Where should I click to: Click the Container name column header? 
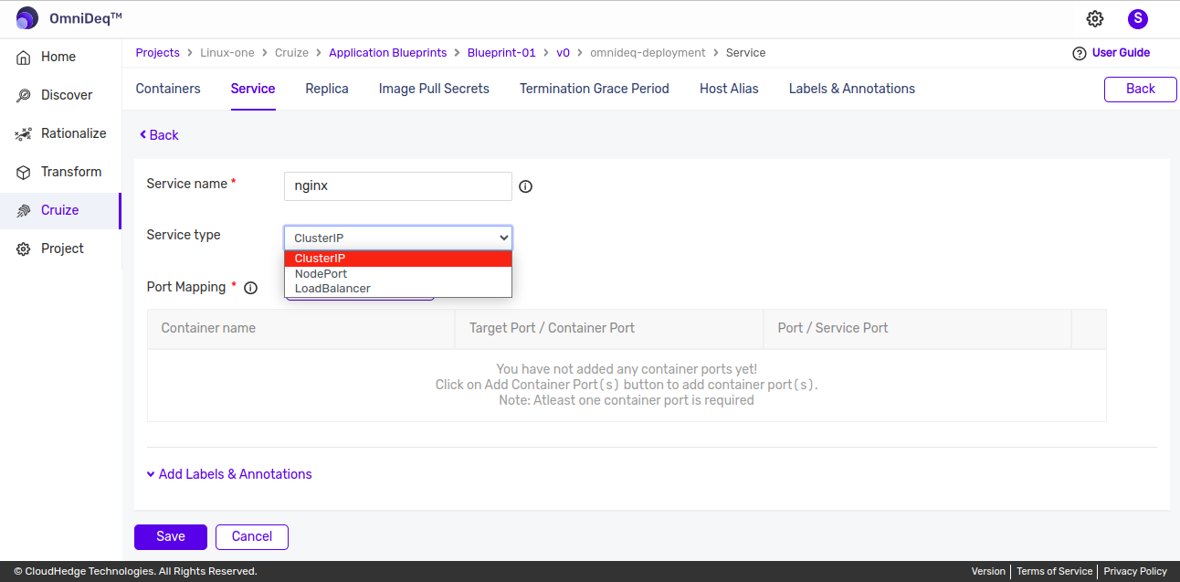tap(300, 329)
